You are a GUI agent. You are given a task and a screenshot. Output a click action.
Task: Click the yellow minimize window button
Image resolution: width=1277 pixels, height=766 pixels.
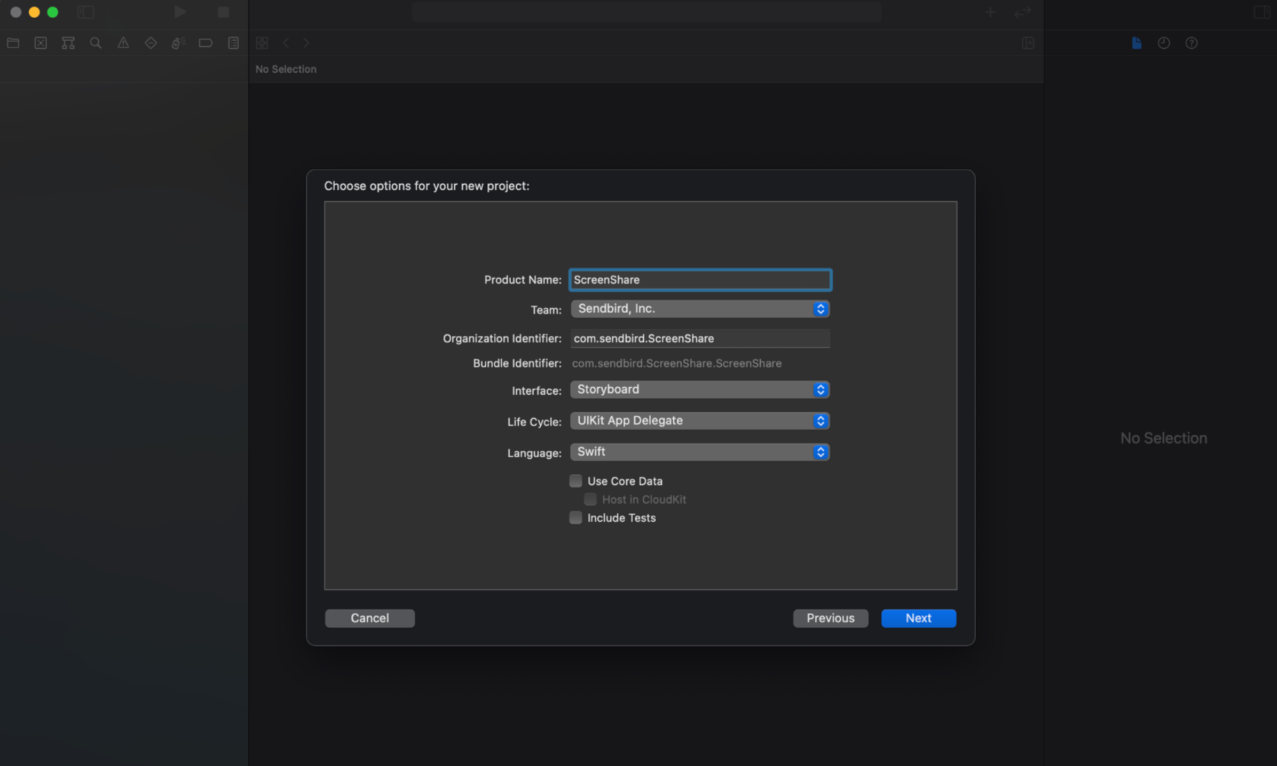point(34,12)
